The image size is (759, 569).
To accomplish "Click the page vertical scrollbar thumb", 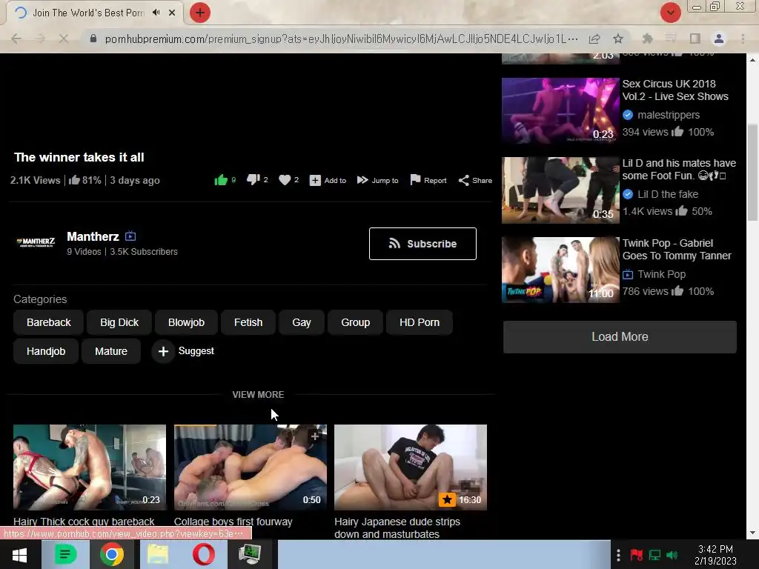I will point(752,172).
